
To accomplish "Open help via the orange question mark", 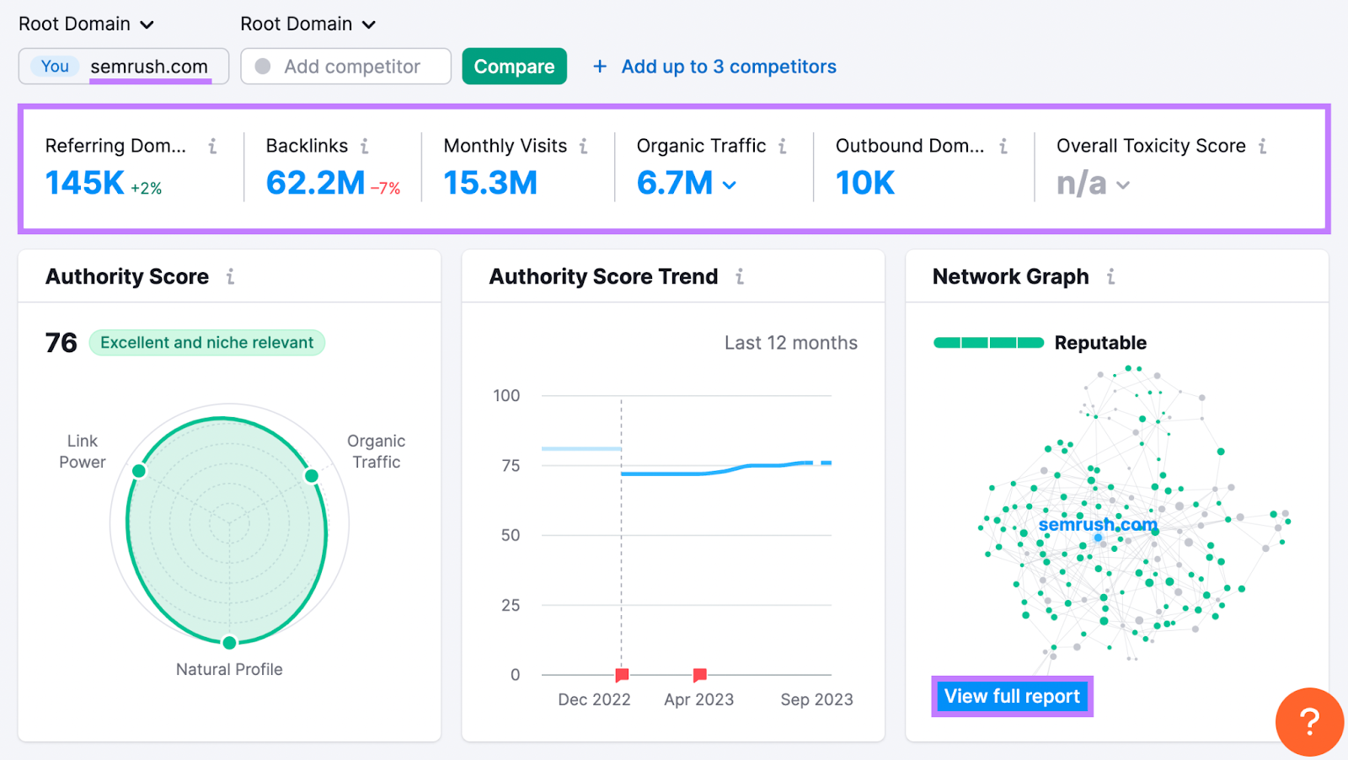I will point(1310,722).
